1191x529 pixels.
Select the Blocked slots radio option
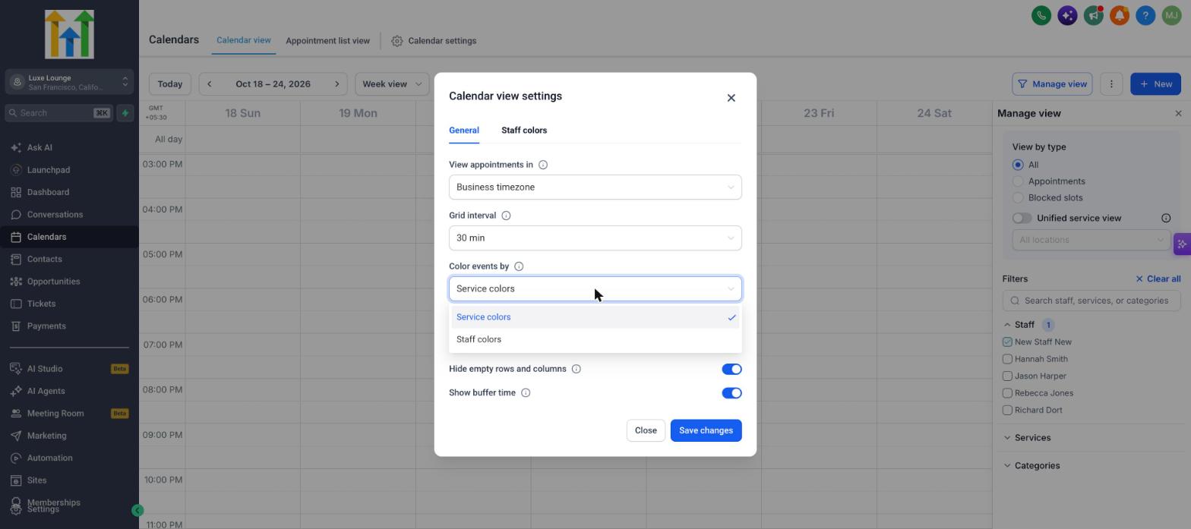pyautogui.click(x=1018, y=198)
